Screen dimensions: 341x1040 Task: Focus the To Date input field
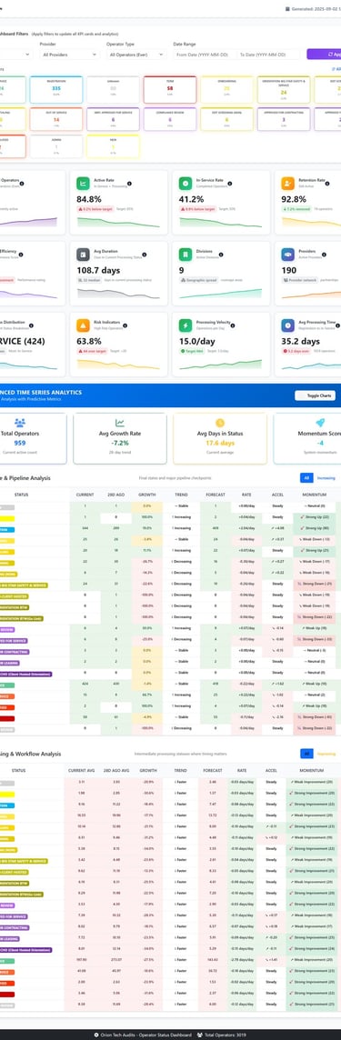[x=268, y=55]
